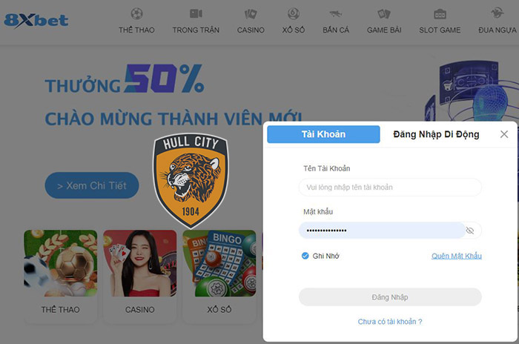Open the THỂ THAO menu item
The image size is (519, 344).
pyautogui.click(x=136, y=30)
